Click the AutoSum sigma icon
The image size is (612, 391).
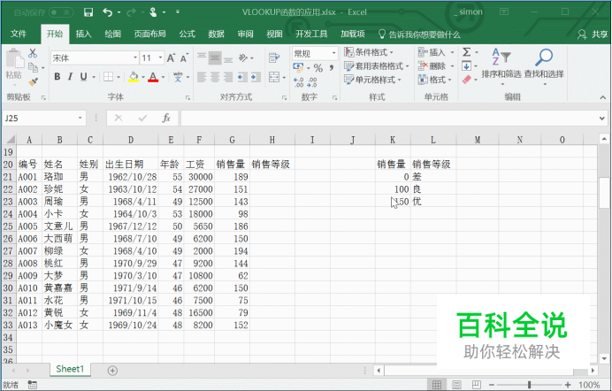tap(466, 52)
